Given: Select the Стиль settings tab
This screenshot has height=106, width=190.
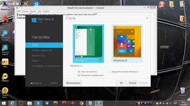Looking at the screenshot, I should (44, 45).
